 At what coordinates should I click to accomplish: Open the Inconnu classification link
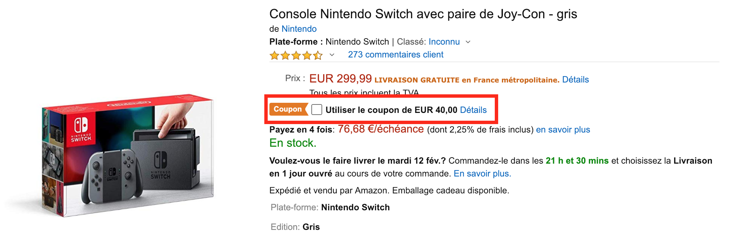tap(444, 42)
